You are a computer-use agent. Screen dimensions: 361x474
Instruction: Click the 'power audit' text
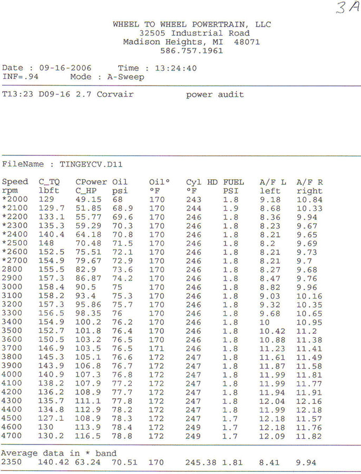coord(214,95)
